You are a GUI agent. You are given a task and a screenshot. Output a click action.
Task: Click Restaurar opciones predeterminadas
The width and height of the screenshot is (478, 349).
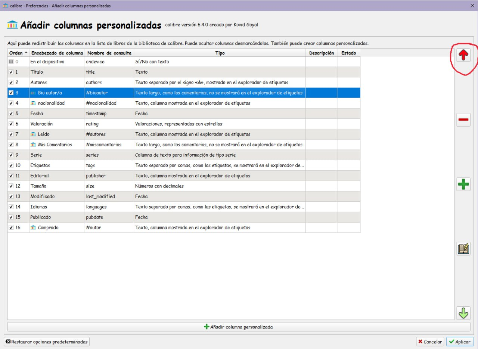pyautogui.click(x=47, y=342)
